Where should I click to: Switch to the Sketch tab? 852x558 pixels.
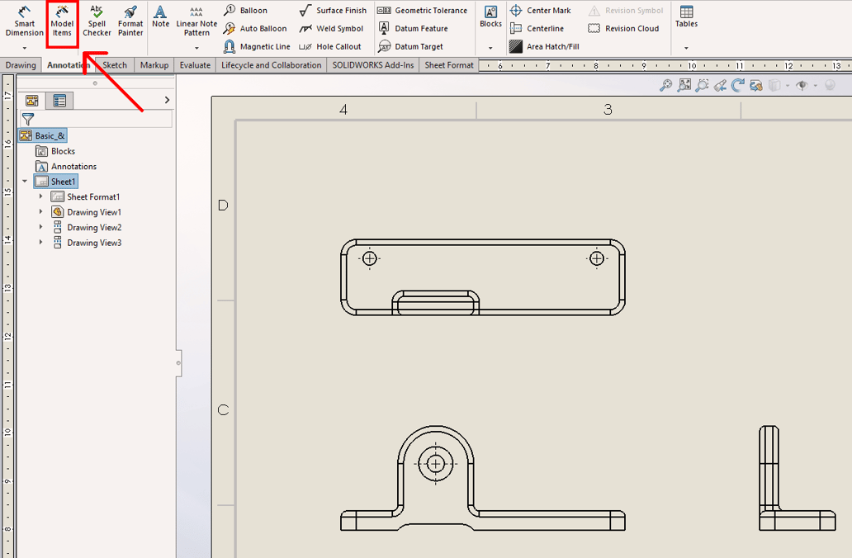(115, 64)
